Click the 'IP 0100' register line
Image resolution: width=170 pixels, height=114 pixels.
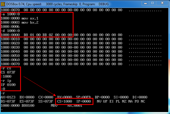(x=8, y=85)
